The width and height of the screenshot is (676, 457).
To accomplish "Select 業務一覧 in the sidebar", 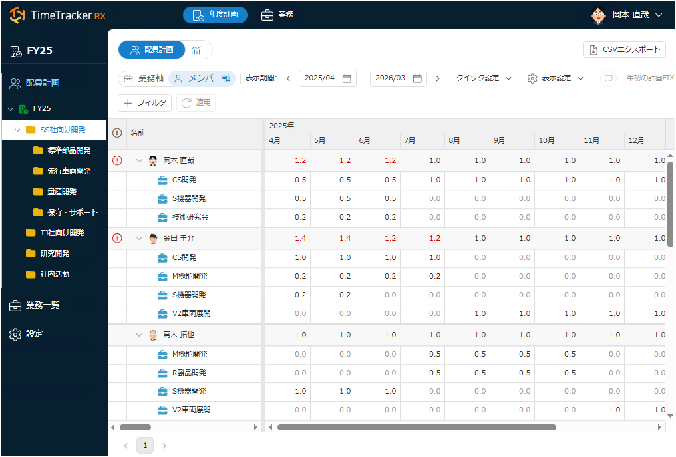I will point(43,305).
